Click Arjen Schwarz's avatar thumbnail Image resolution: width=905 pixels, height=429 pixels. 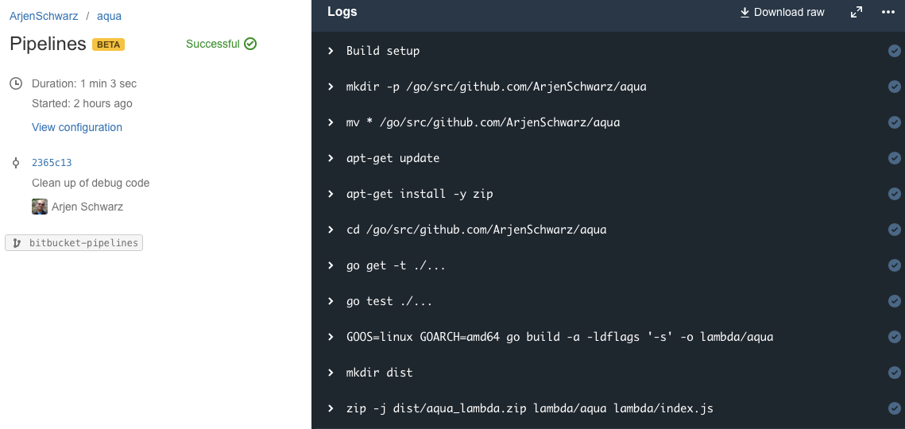(39, 207)
